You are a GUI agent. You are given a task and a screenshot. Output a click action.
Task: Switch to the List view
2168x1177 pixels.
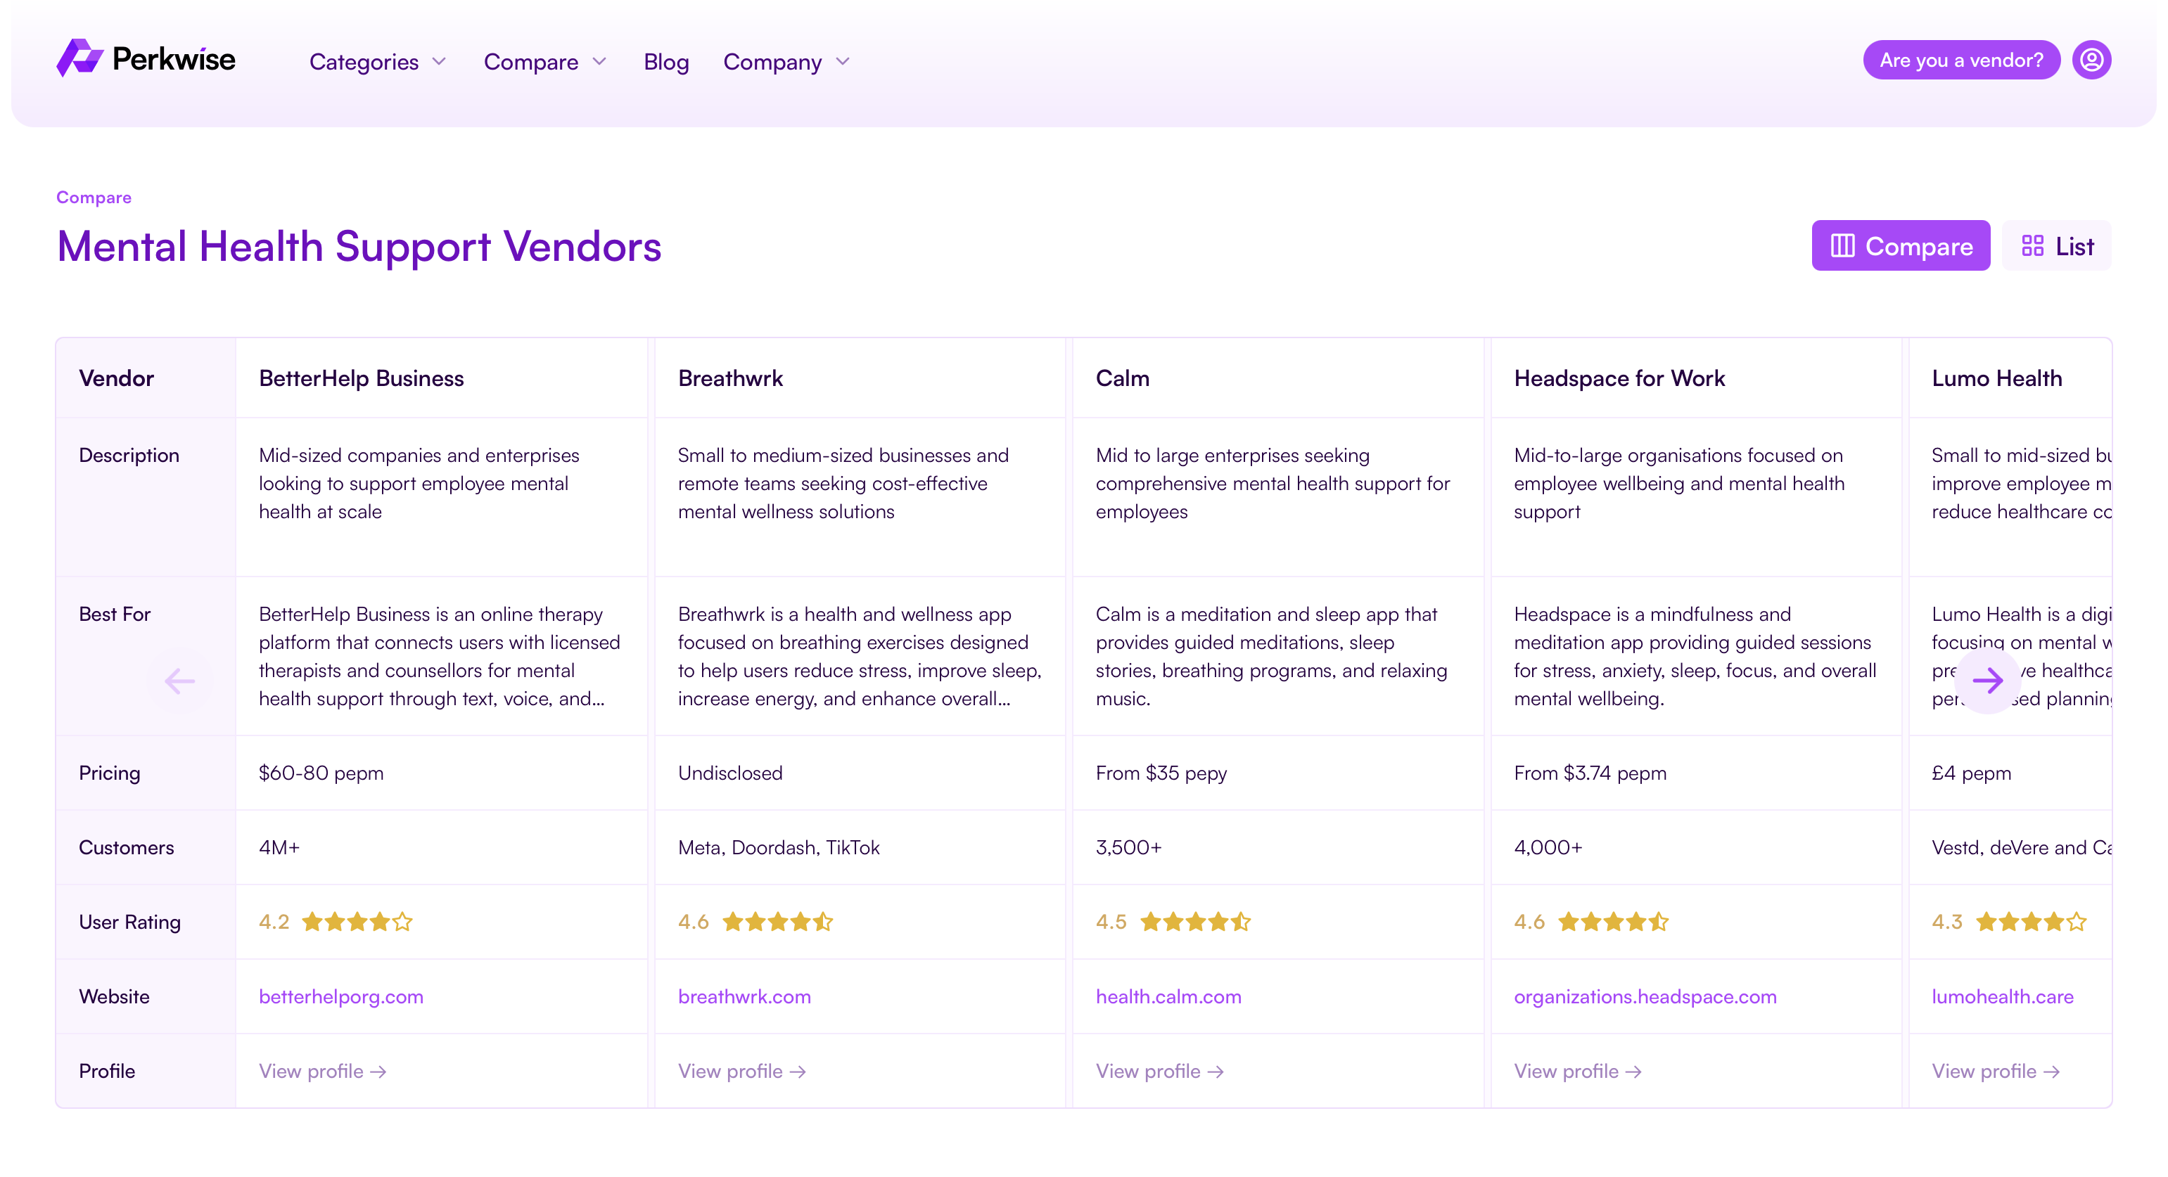coord(2057,245)
